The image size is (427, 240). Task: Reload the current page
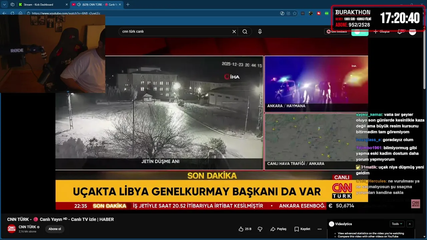pyautogui.click(x=12, y=13)
